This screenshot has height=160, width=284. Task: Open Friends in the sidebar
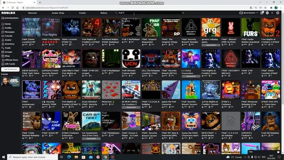tap(8, 36)
